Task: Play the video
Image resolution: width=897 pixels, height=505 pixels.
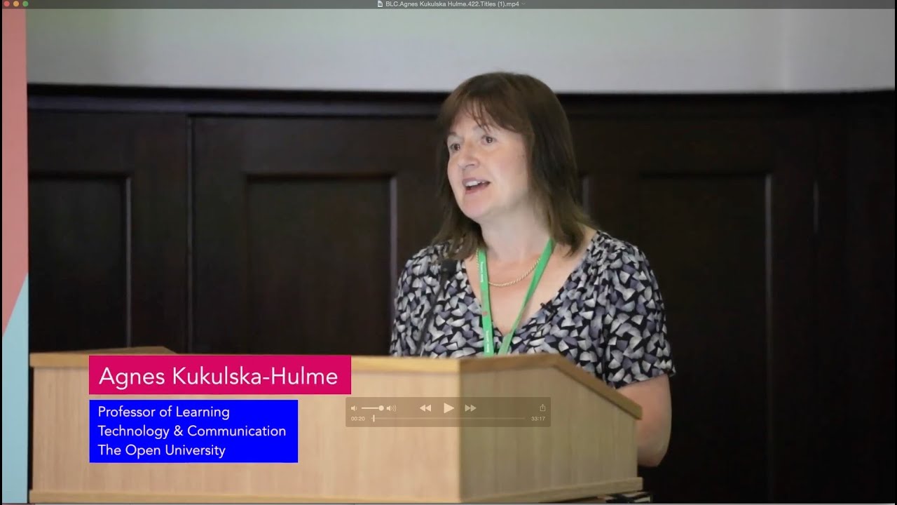Action: (x=448, y=408)
